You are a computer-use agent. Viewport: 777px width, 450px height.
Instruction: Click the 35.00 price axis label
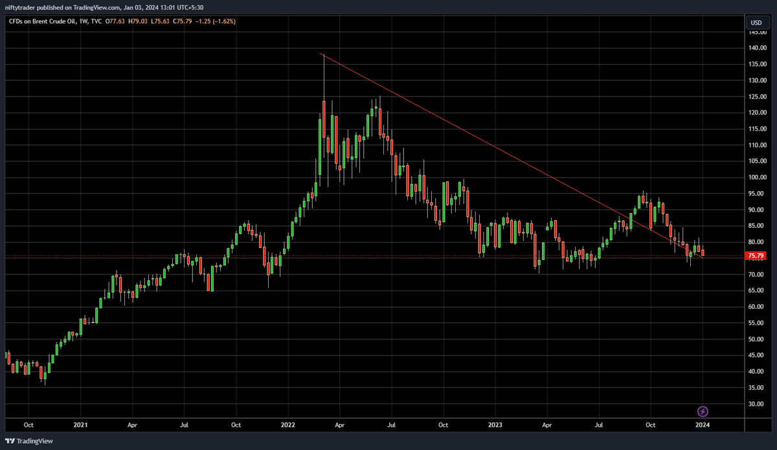click(x=756, y=388)
